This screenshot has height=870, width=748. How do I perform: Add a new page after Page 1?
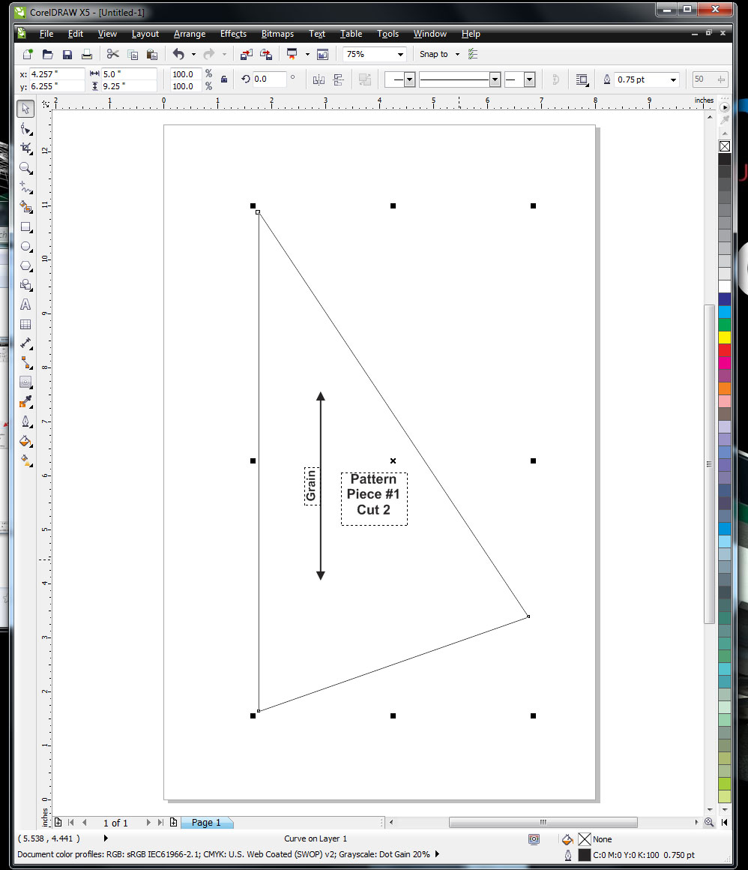[174, 822]
